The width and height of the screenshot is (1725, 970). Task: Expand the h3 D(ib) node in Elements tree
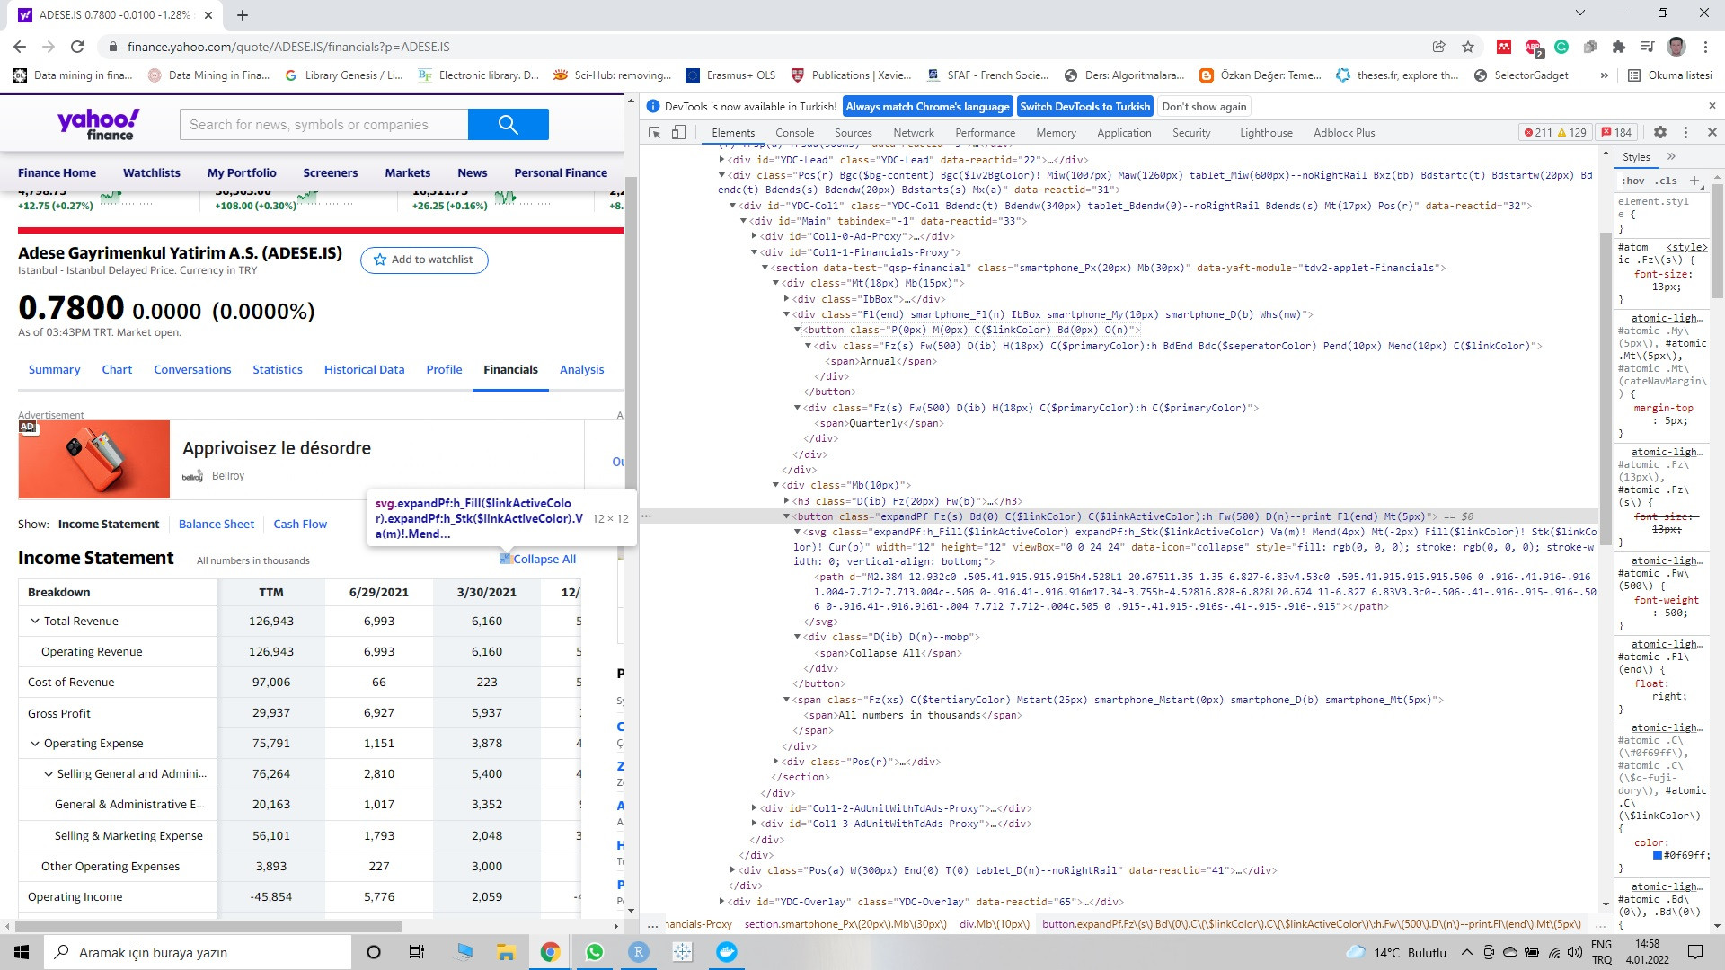[x=786, y=501]
